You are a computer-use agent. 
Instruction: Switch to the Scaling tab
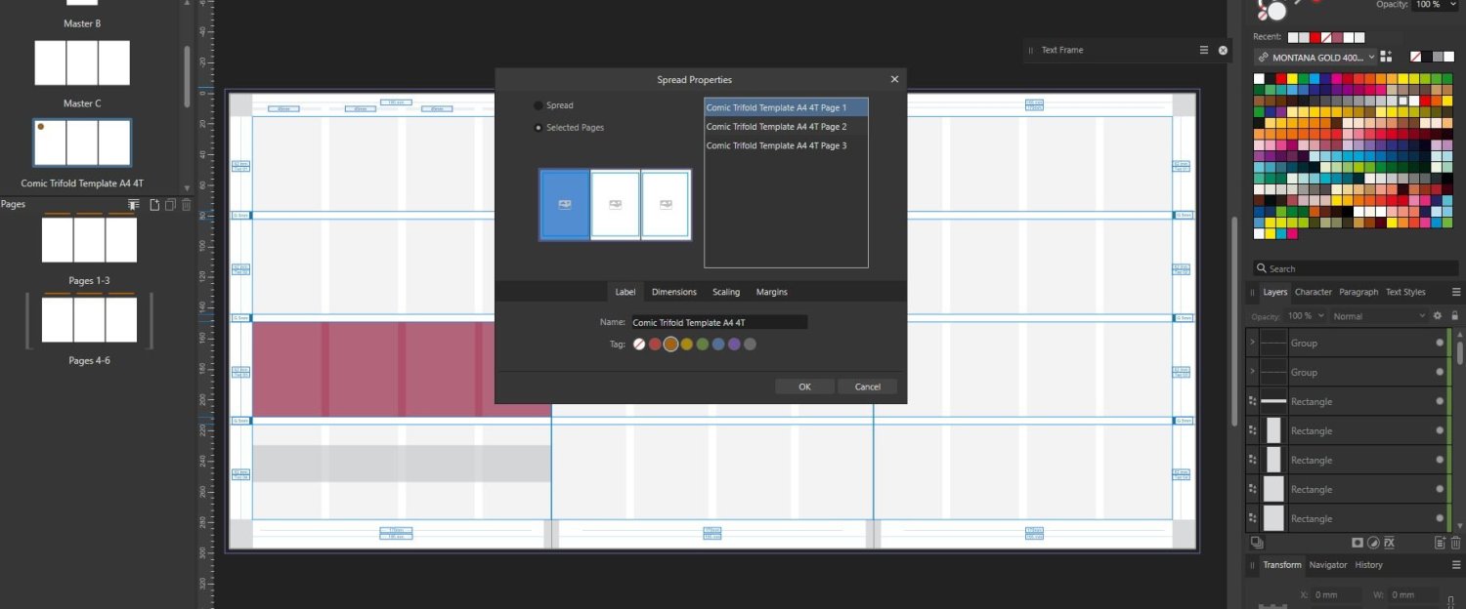(x=726, y=292)
